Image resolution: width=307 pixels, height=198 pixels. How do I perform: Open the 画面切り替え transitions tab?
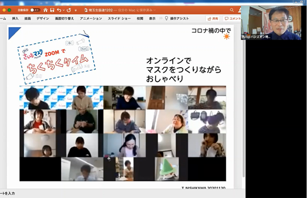point(65,19)
